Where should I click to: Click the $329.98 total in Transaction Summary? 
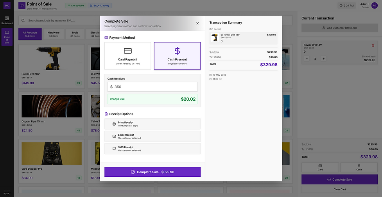(x=269, y=65)
